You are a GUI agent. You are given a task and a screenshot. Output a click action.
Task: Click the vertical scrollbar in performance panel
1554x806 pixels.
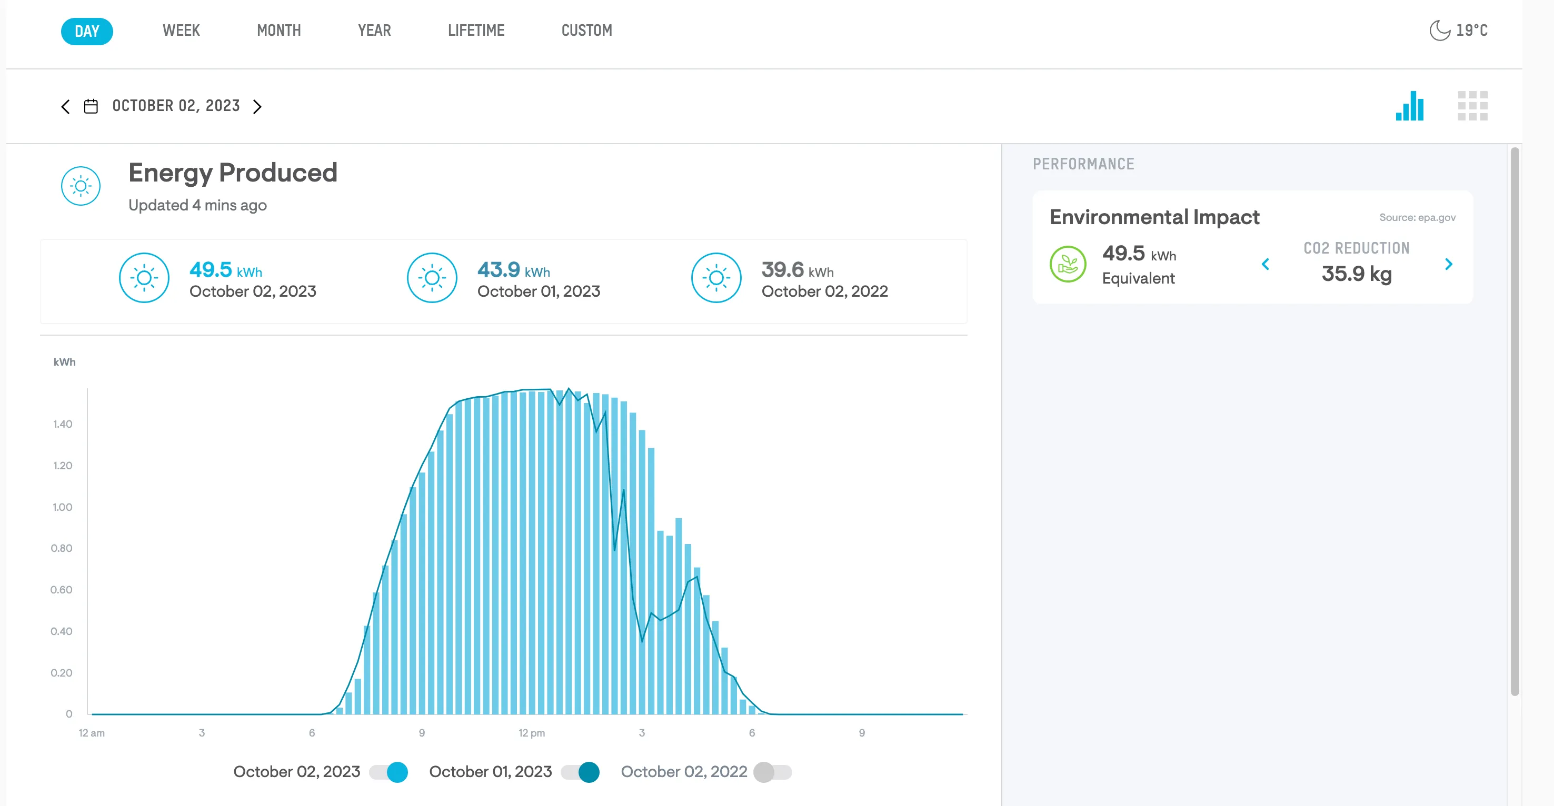[x=1514, y=422]
